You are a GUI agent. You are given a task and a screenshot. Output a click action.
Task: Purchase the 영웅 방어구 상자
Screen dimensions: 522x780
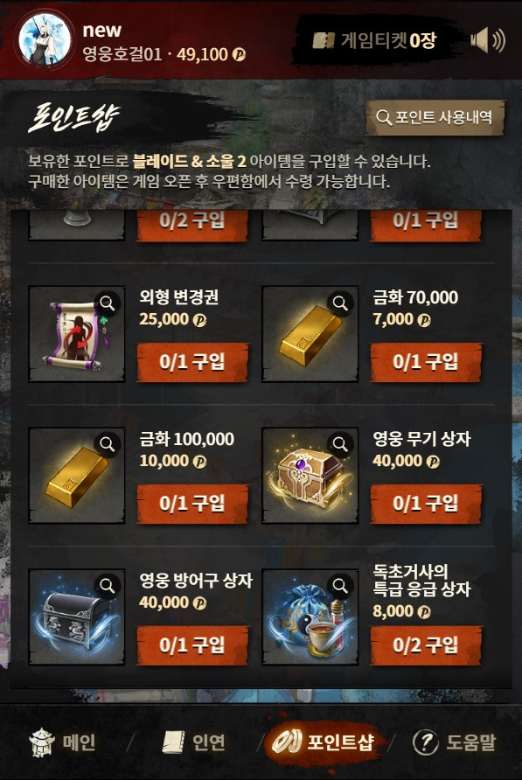tap(192, 645)
